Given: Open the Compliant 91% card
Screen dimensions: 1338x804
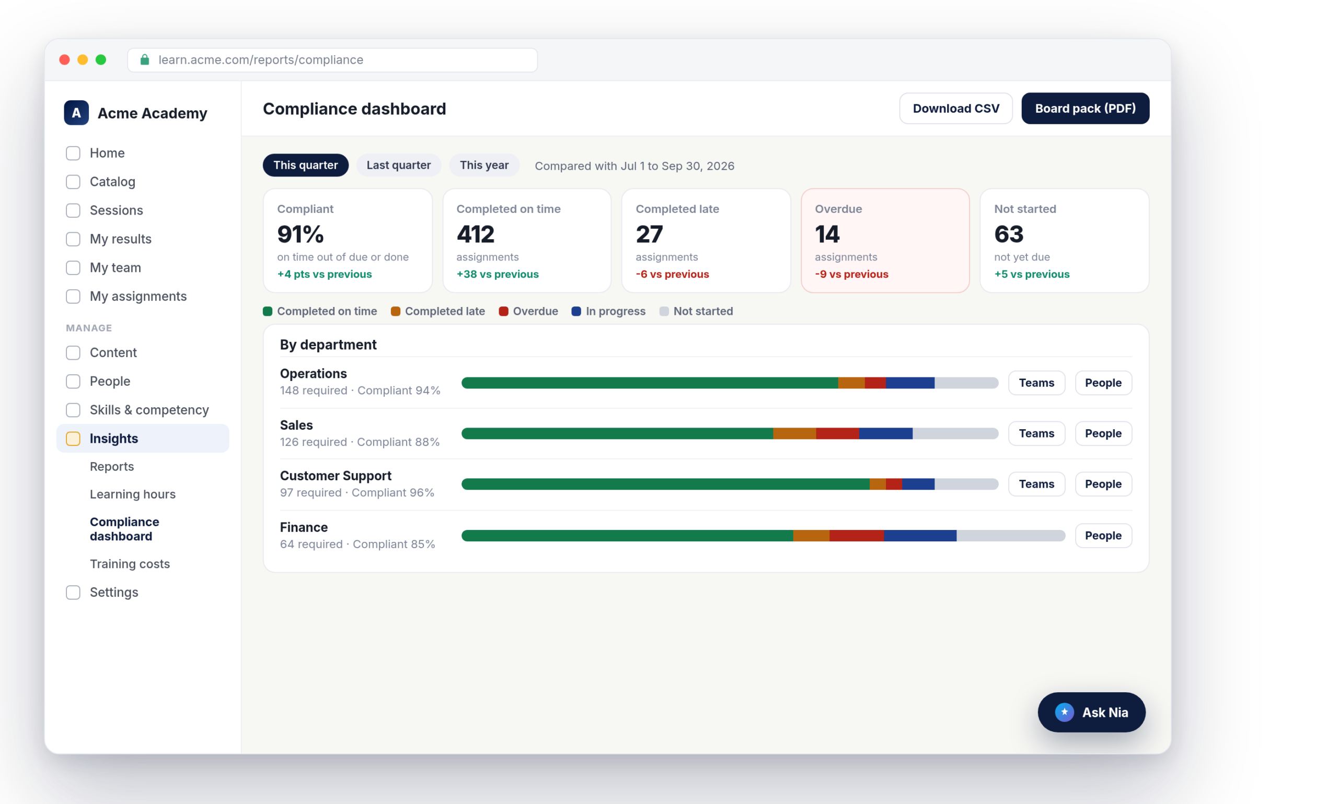Looking at the screenshot, I should pyautogui.click(x=348, y=241).
